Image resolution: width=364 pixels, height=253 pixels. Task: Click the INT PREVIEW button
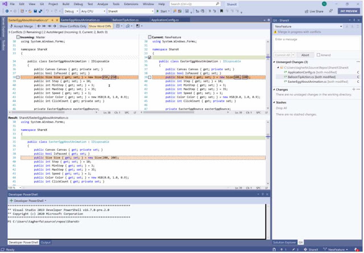(x=349, y=11)
